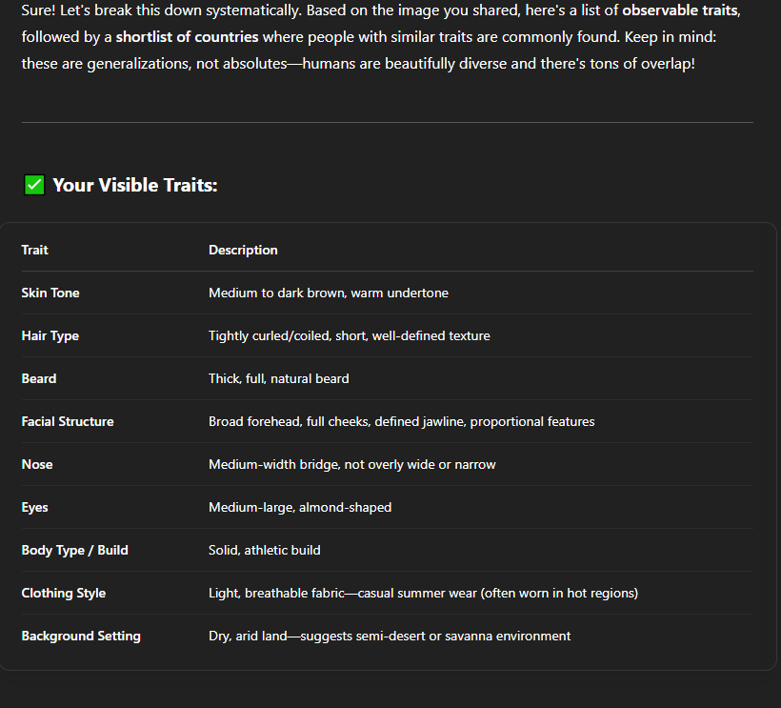Click the 'Trait' column header
Screen dimensions: 781x708
click(34, 250)
